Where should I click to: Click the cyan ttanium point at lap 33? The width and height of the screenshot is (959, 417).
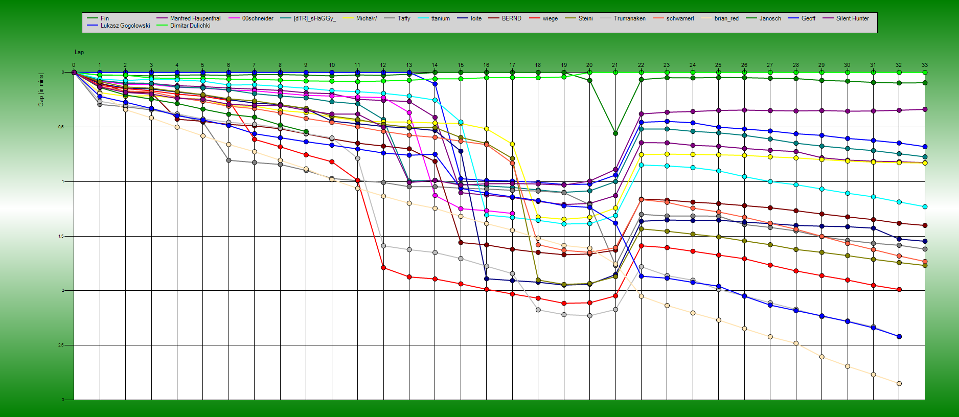point(925,206)
